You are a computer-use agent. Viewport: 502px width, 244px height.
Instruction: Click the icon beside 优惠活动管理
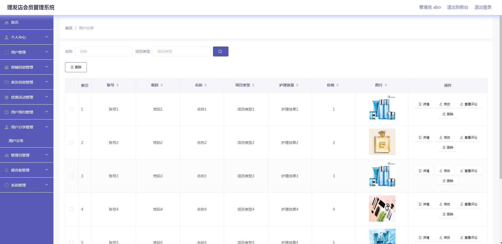tap(7, 97)
